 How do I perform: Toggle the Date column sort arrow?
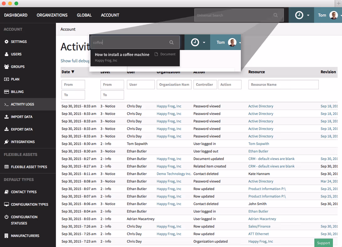point(73,72)
